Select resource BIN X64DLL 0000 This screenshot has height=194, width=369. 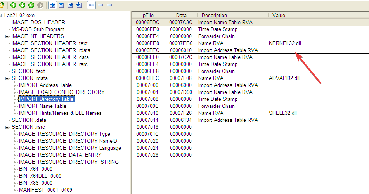click(x=40, y=176)
